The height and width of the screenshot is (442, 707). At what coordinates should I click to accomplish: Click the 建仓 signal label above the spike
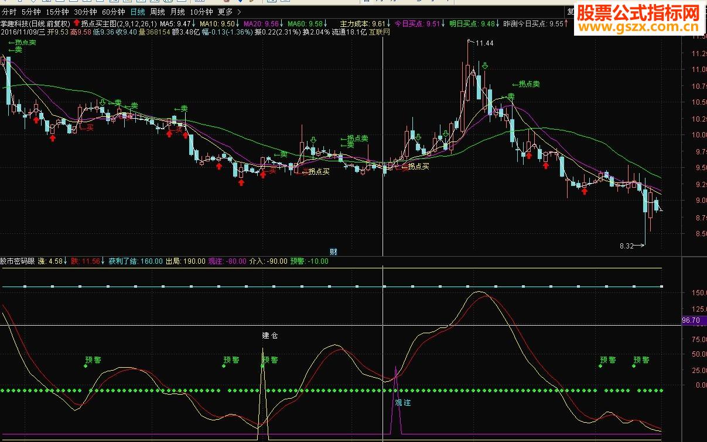coord(270,336)
